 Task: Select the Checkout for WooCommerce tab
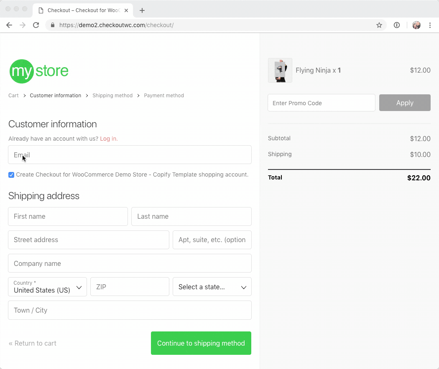(x=83, y=10)
